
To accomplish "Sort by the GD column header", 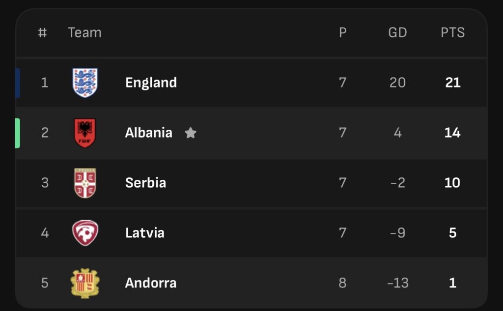I will point(397,32).
